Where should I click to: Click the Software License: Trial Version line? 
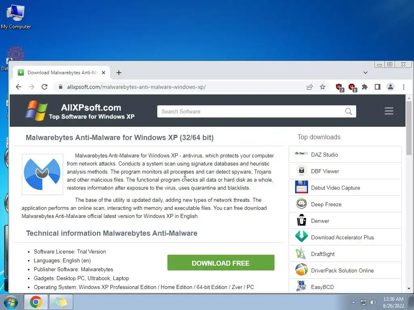[x=70, y=251]
